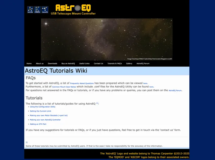The height and width of the screenshot is (160, 215).
Task: Click footnote 1) after 'using AstroEQ'
Action: point(97,103)
